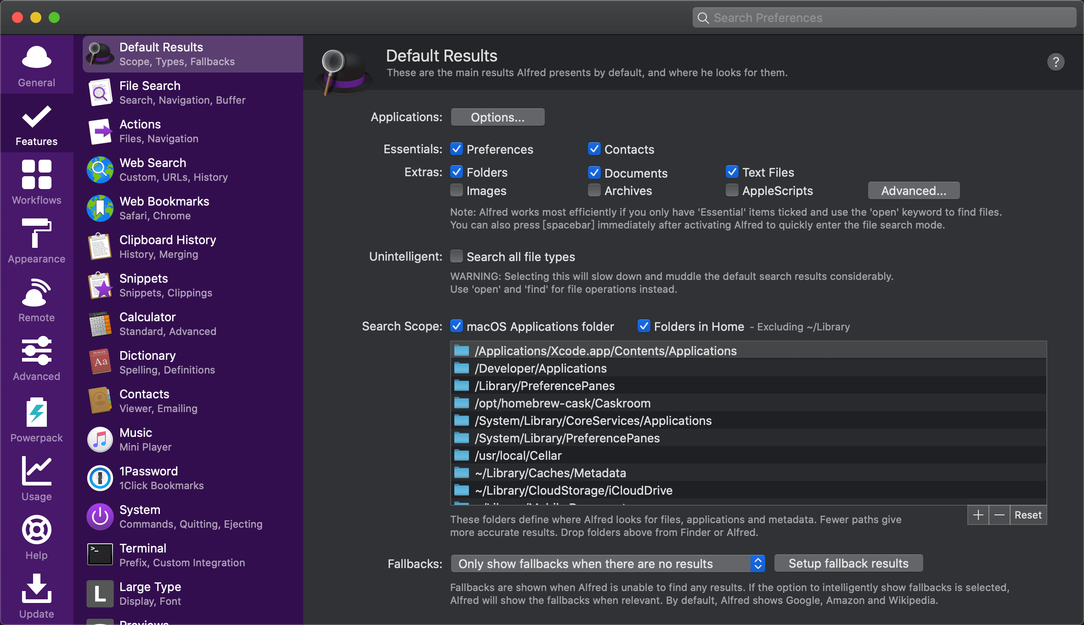Select the File Search feature

pos(193,93)
